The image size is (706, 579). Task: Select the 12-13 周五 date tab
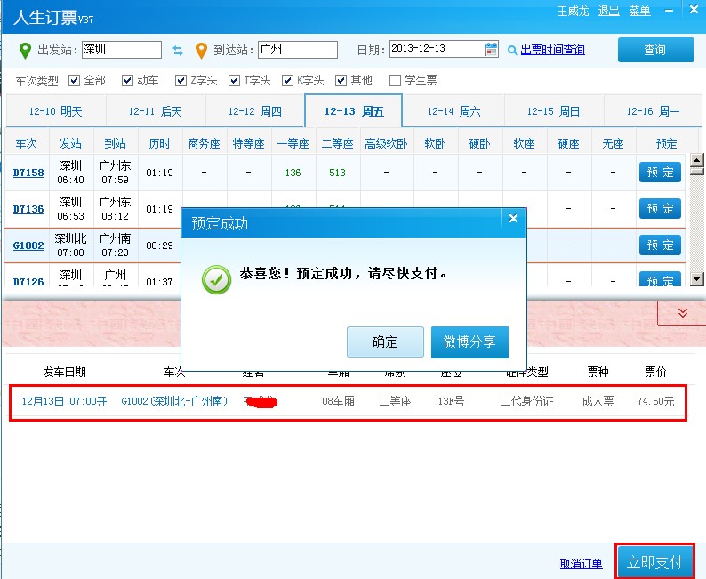pyautogui.click(x=354, y=111)
